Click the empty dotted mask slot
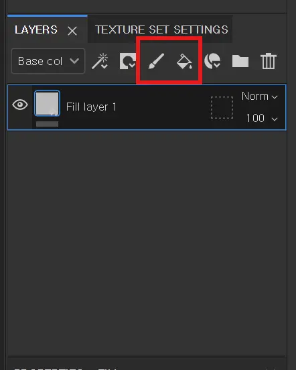 222,107
